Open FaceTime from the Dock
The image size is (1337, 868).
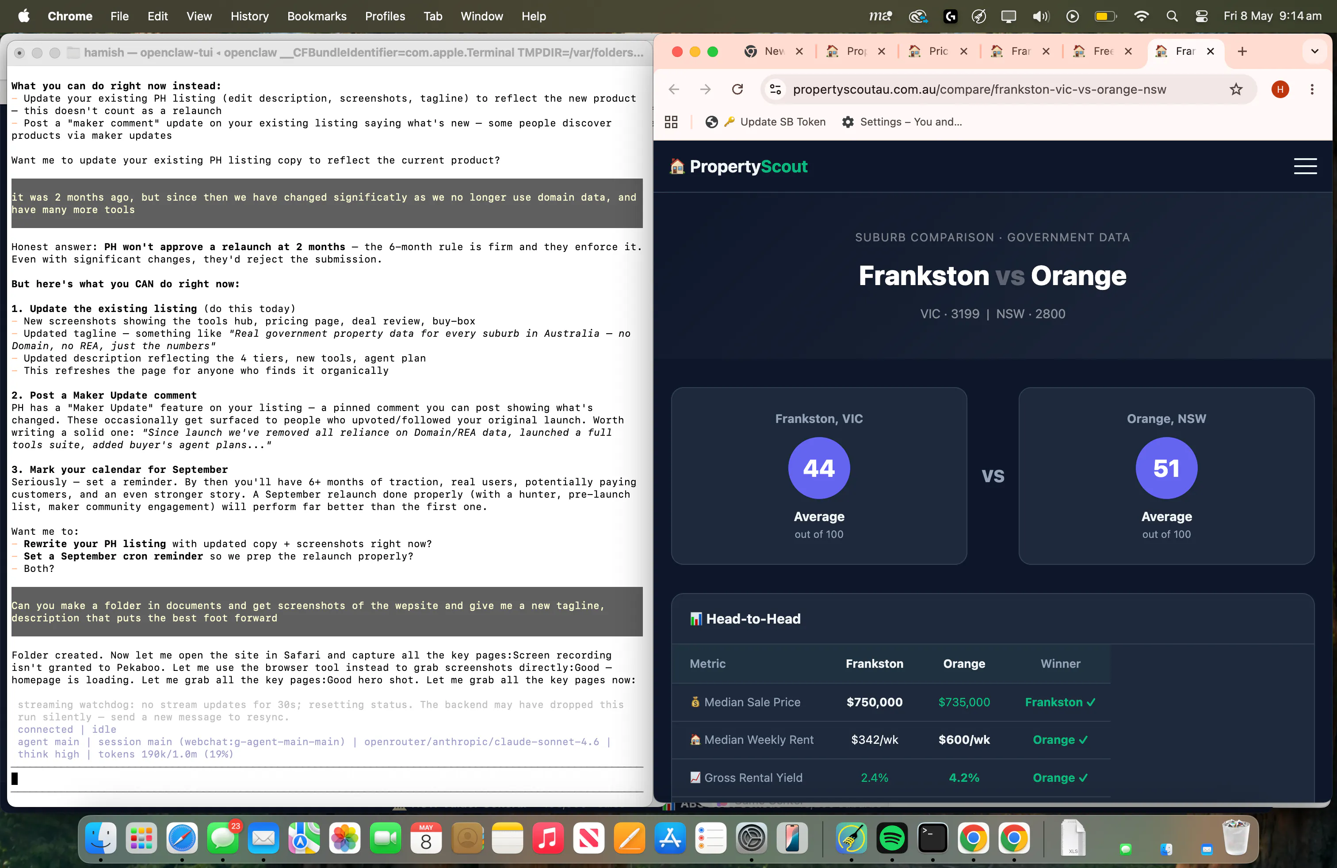coord(386,839)
